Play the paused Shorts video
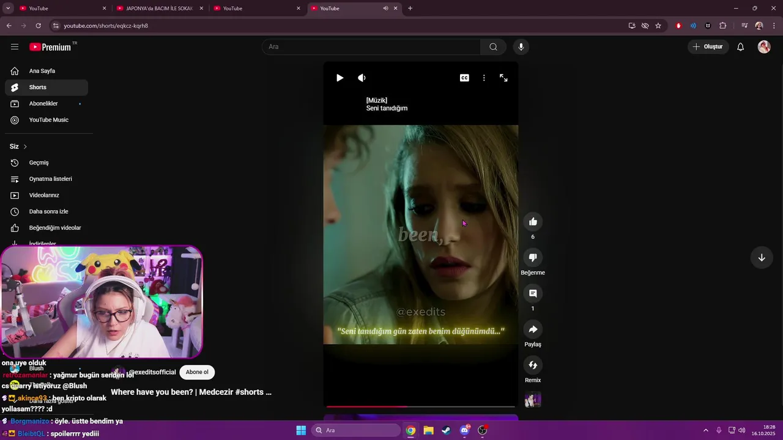783x440 pixels. pyautogui.click(x=340, y=78)
